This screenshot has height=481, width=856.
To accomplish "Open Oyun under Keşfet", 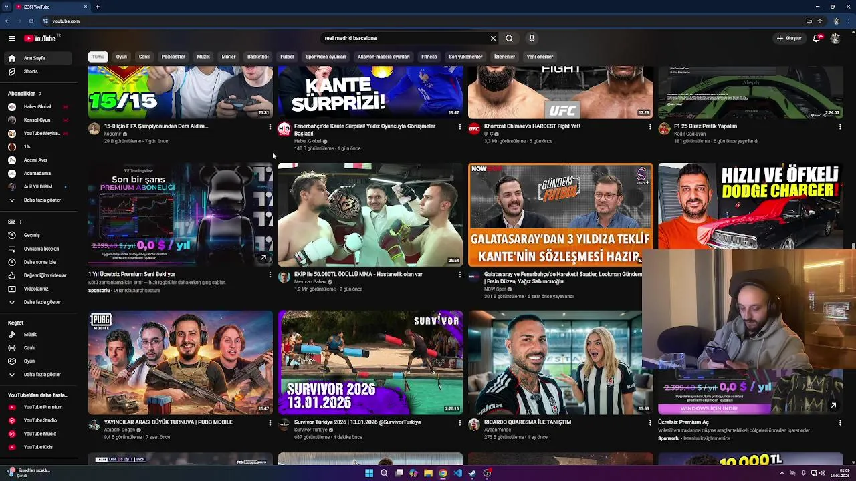I will coord(37,361).
